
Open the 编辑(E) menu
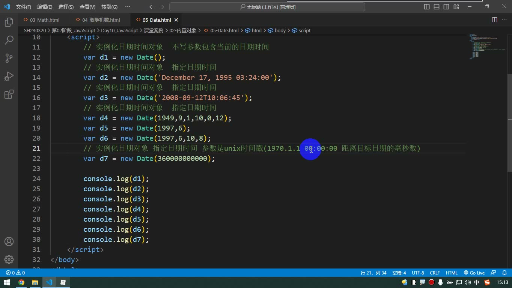45,7
